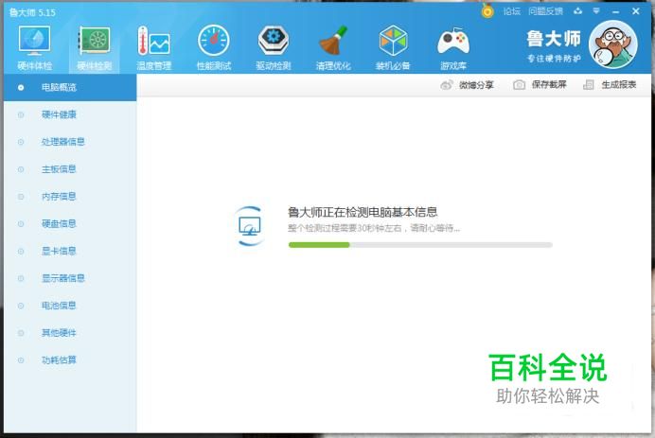655x438 pixels.
Task: Select 电池信息 sidebar item
Action: tap(70, 306)
